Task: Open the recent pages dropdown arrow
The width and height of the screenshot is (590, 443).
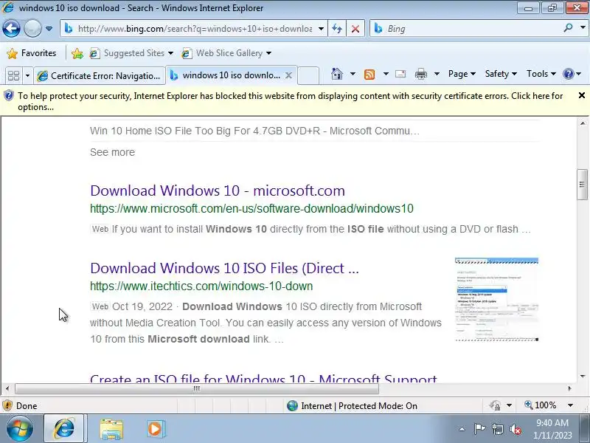Action: click(x=49, y=29)
